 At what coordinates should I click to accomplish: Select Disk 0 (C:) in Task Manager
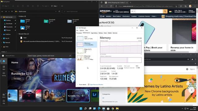(x=87, y=51)
